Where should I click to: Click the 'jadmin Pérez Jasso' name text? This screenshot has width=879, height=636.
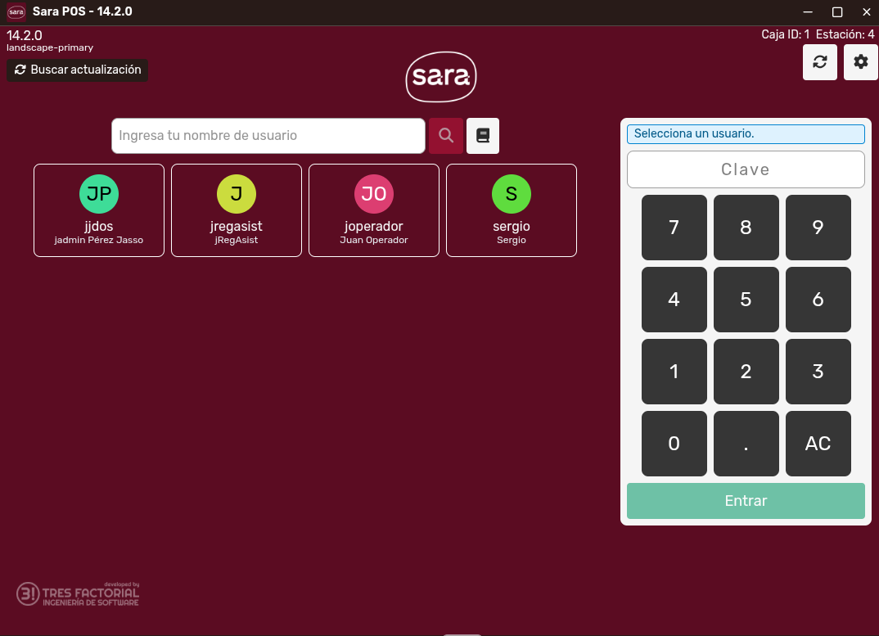click(x=99, y=240)
